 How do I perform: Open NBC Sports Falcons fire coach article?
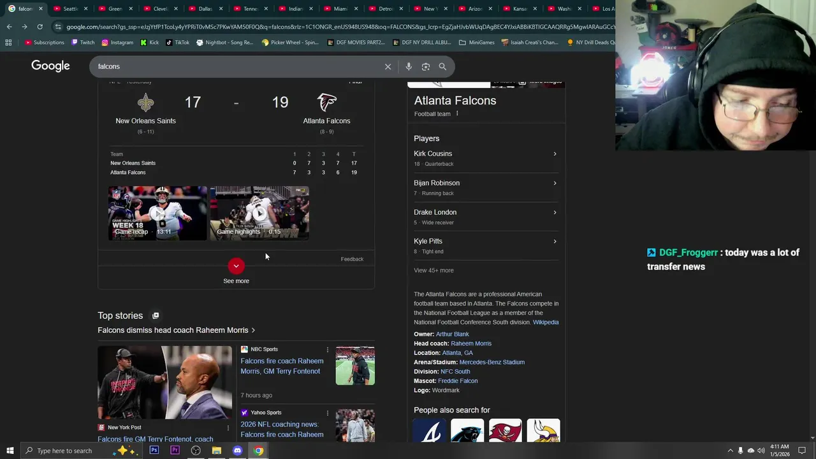tap(282, 366)
